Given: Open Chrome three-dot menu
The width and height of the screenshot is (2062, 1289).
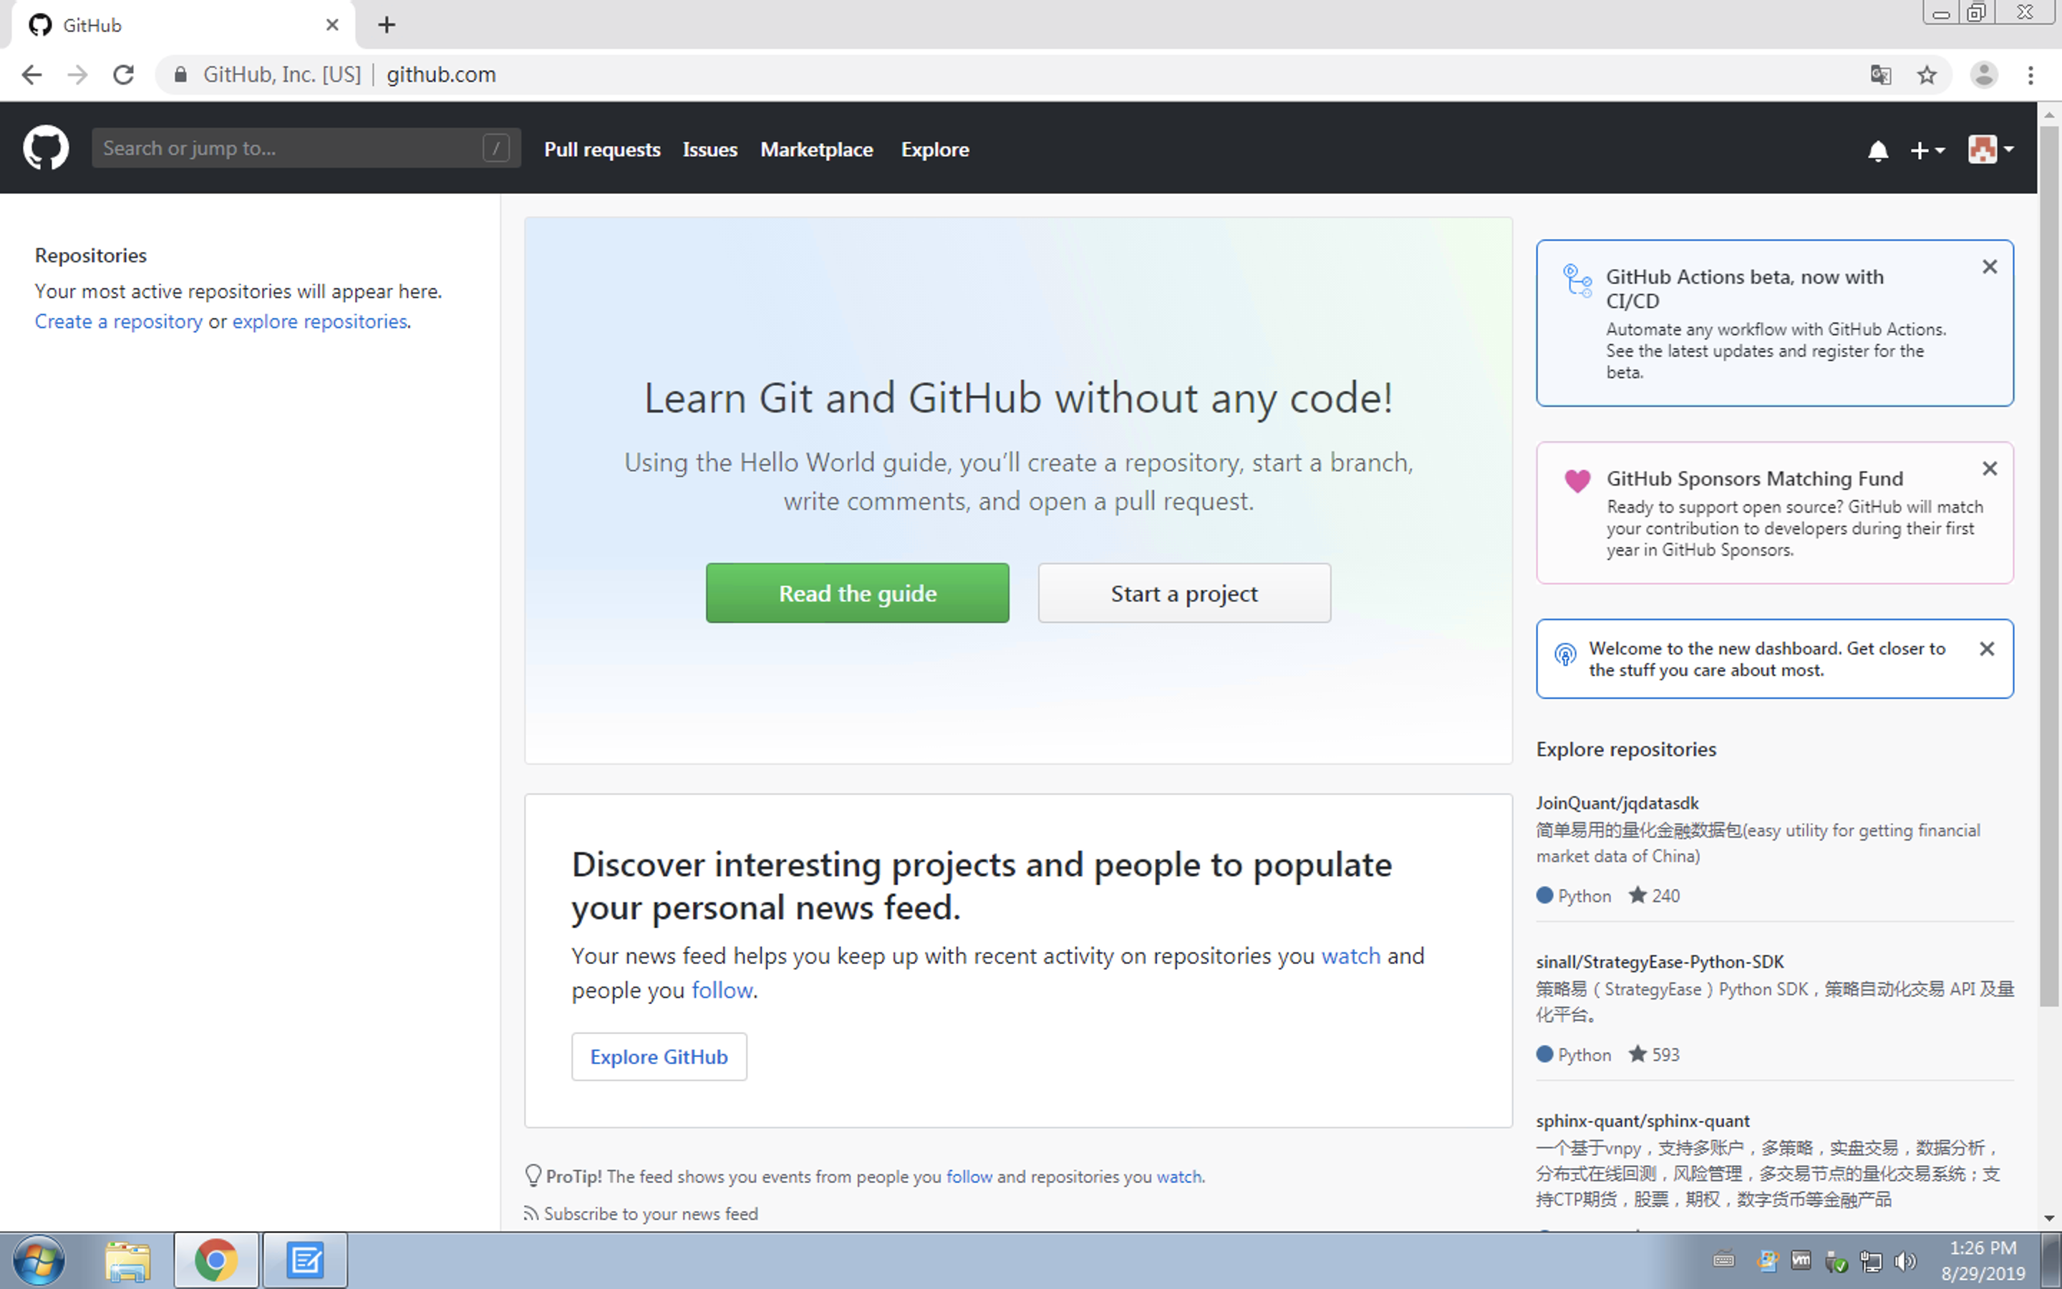Looking at the screenshot, I should coord(2030,75).
